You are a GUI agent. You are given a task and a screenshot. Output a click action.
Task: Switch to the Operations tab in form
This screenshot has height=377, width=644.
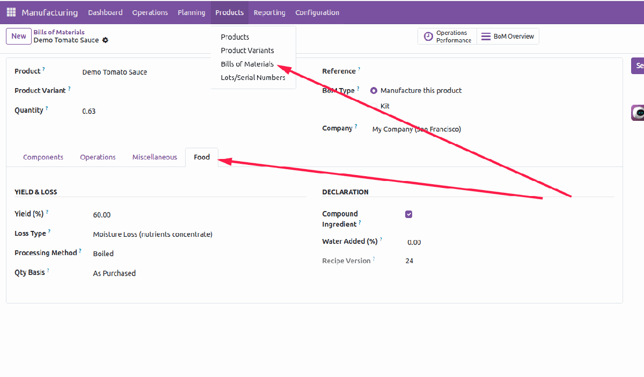(x=98, y=157)
